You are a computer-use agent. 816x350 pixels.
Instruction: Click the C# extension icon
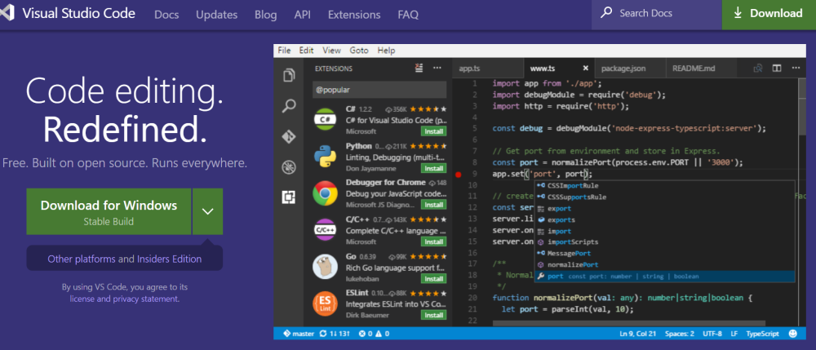coord(326,120)
